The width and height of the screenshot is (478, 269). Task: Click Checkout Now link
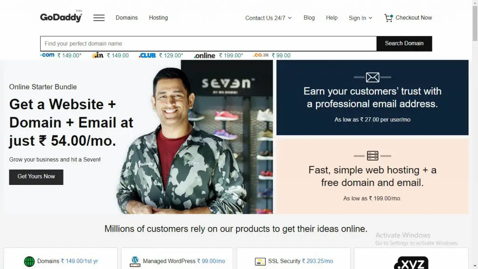pos(414,18)
